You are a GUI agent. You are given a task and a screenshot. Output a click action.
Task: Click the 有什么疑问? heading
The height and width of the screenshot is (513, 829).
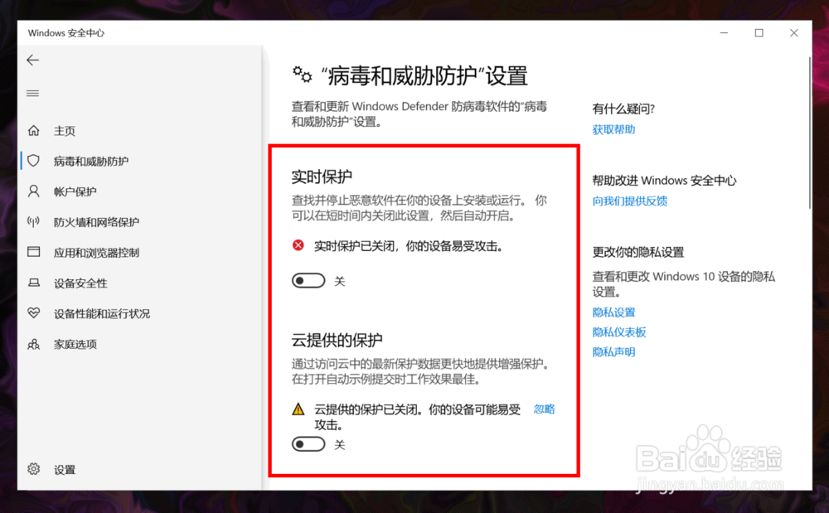623,109
